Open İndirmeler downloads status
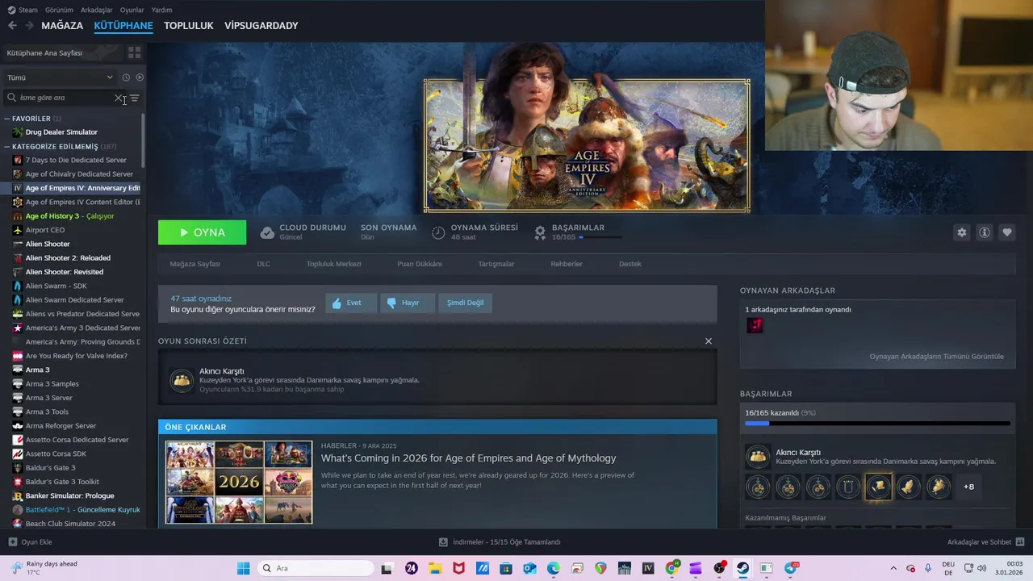The image size is (1033, 581). [x=500, y=542]
